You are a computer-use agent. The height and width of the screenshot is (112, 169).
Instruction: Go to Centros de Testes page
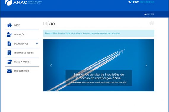point(24,53)
